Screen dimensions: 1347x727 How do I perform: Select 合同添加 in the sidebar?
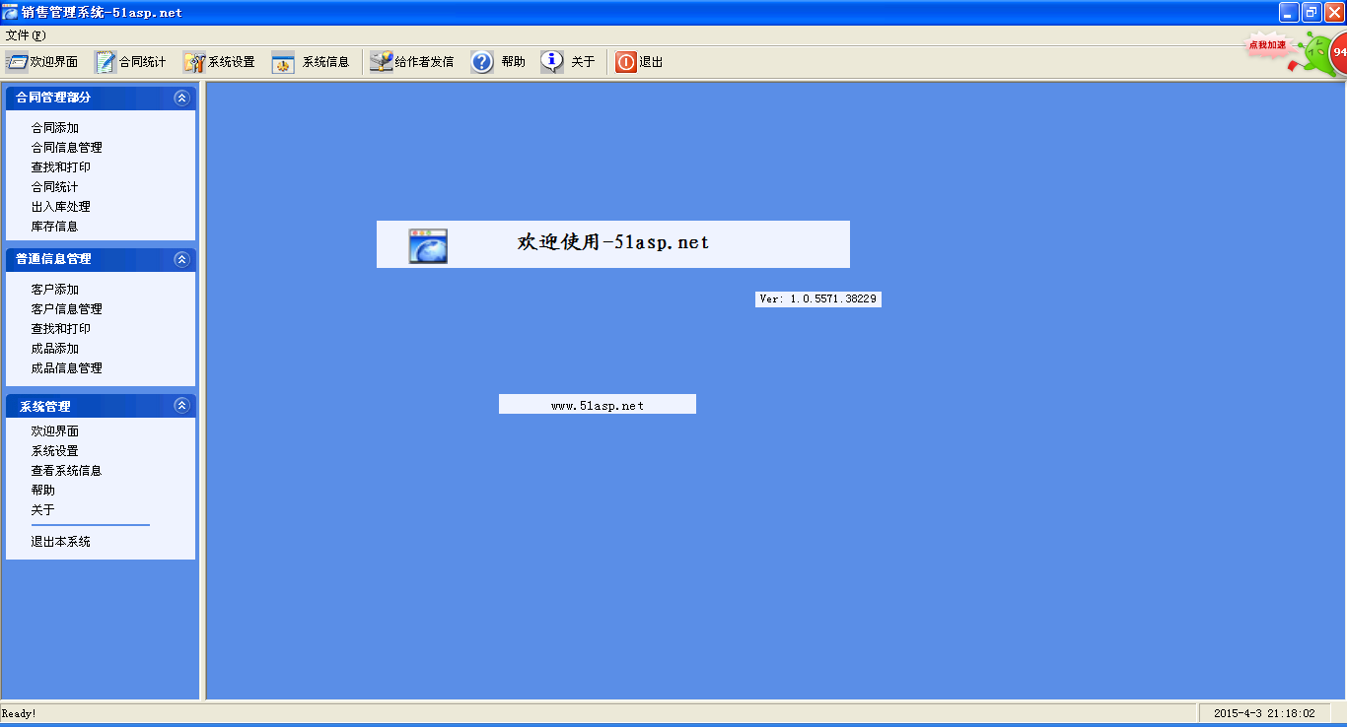coord(55,128)
